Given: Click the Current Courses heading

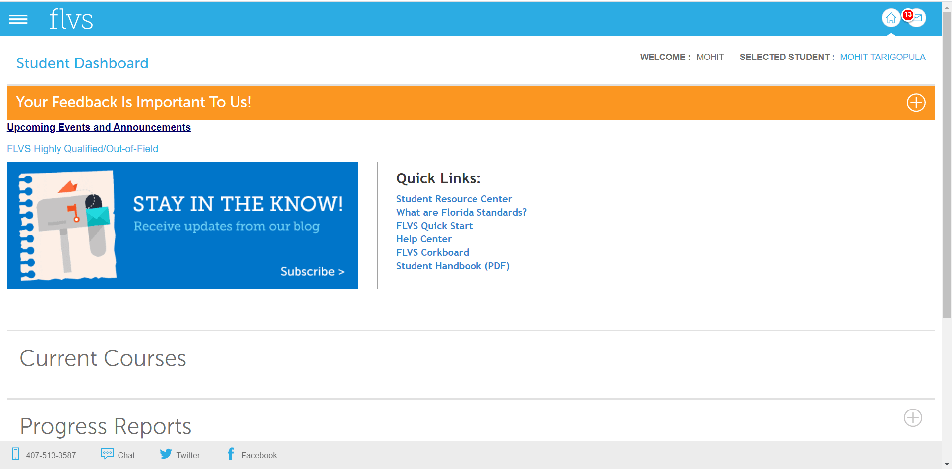Looking at the screenshot, I should 103,358.
